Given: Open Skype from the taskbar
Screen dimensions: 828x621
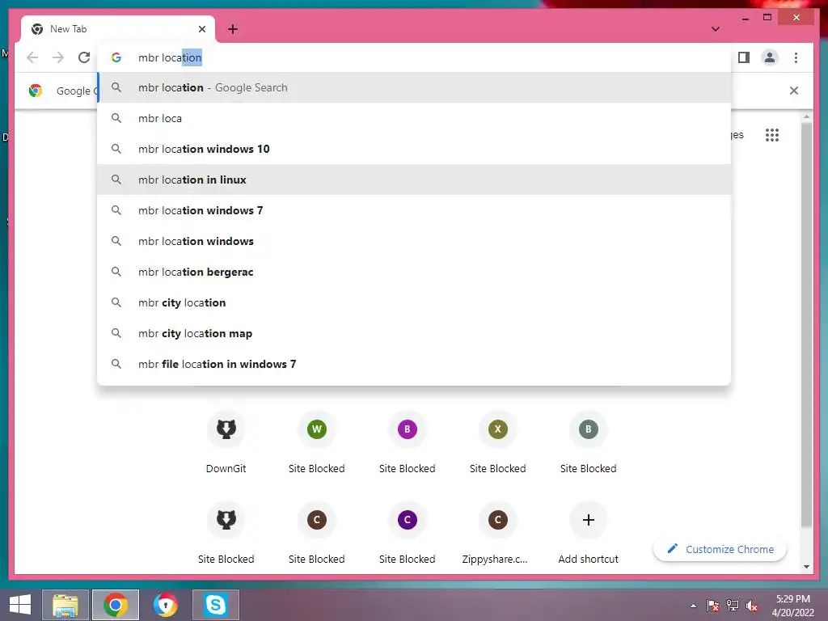Looking at the screenshot, I should pos(215,605).
